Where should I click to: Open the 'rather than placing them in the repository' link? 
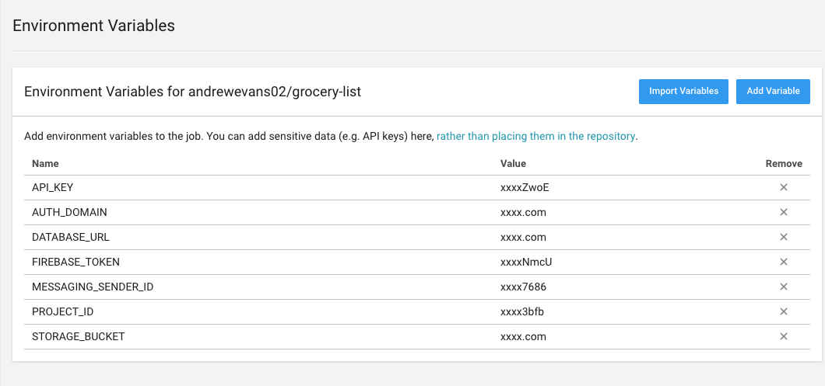pyautogui.click(x=535, y=136)
